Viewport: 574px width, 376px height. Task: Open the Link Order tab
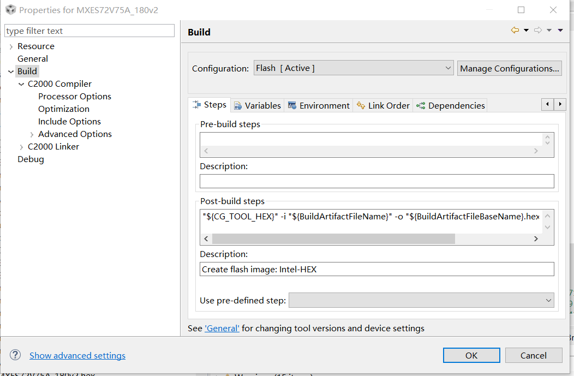tap(383, 105)
